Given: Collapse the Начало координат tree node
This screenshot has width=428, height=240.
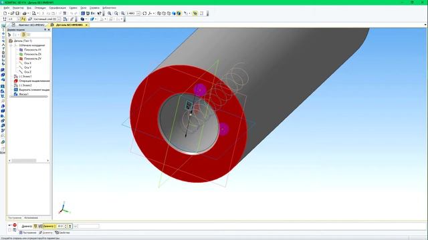Looking at the screenshot, I should click(x=11, y=45).
